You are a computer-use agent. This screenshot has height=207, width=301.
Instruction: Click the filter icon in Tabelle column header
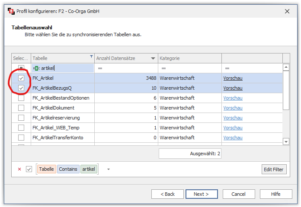(91, 56)
